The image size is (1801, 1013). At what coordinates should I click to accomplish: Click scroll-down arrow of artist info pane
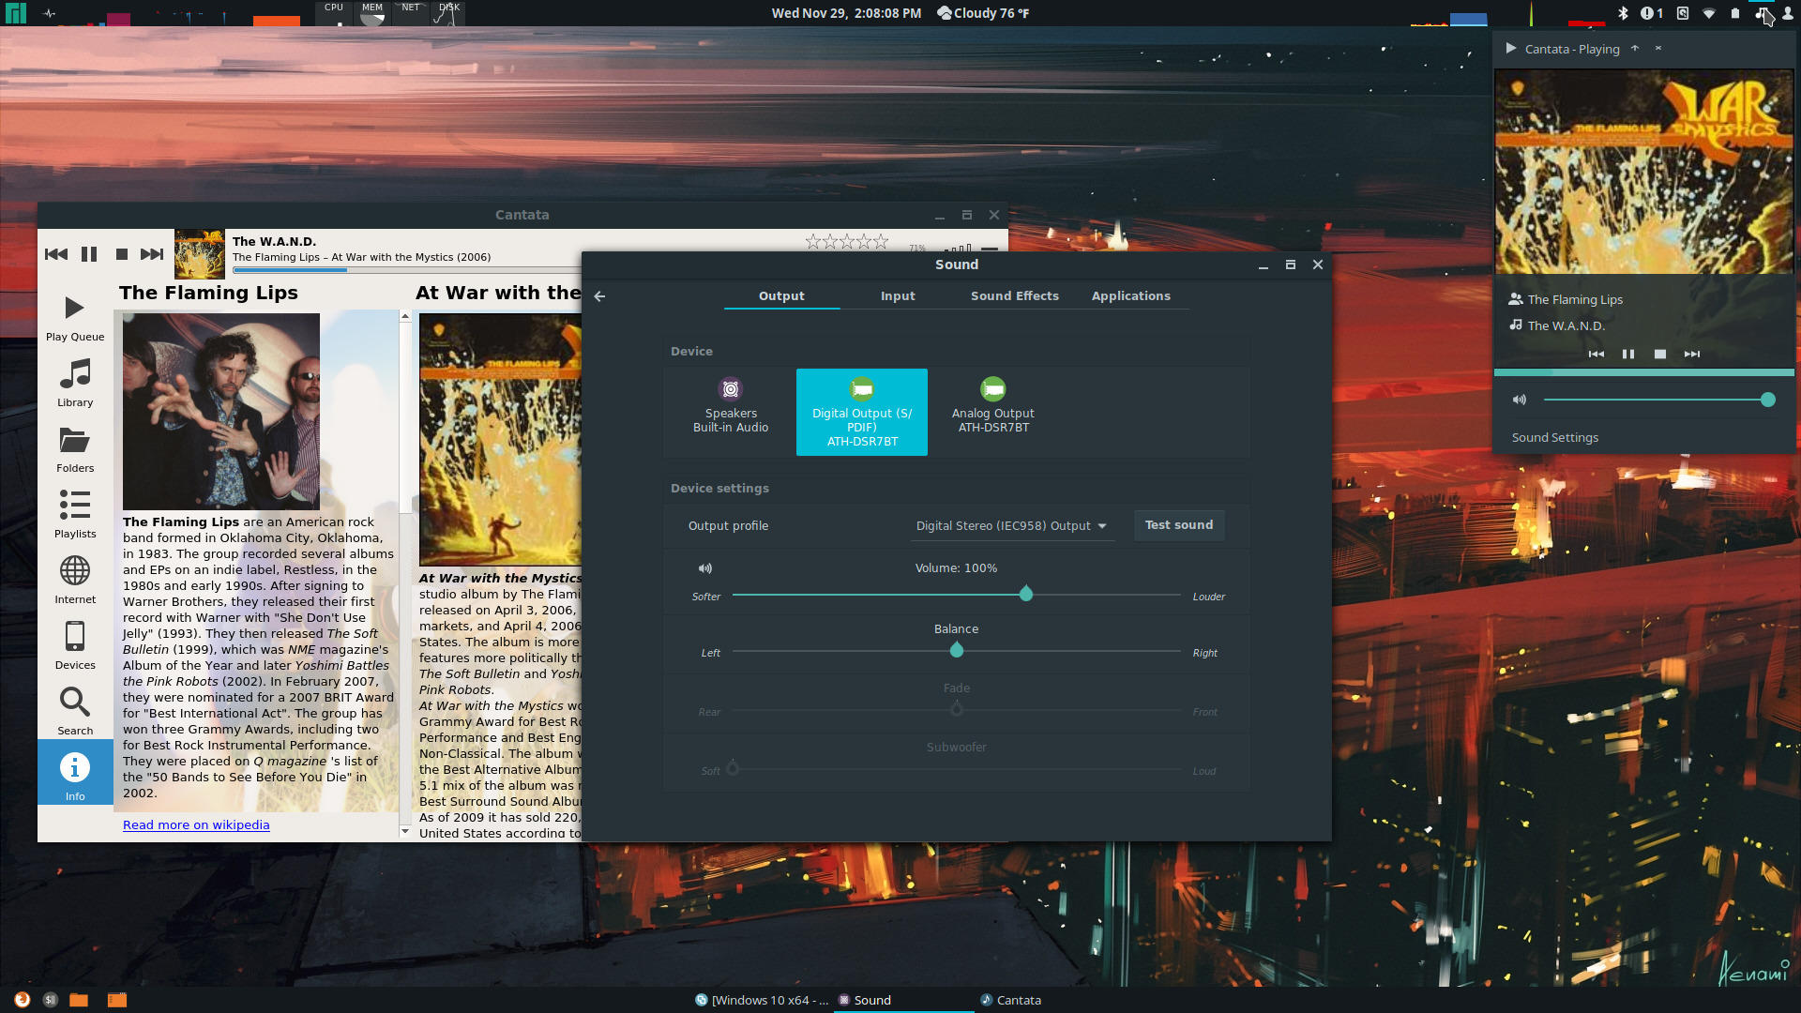pyautogui.click(x=405, y=831)
